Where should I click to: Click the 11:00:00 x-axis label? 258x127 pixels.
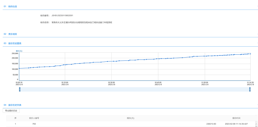[205, 83]
